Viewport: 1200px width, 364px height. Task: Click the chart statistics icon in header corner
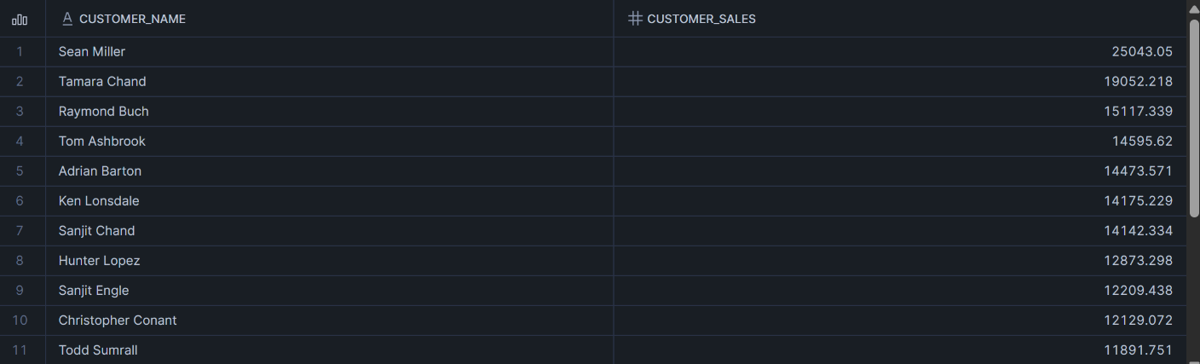pos(20,19)
